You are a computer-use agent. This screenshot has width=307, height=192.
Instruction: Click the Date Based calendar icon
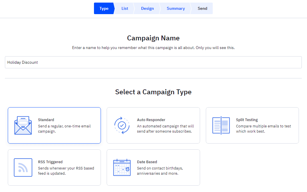tap(122, 167)
